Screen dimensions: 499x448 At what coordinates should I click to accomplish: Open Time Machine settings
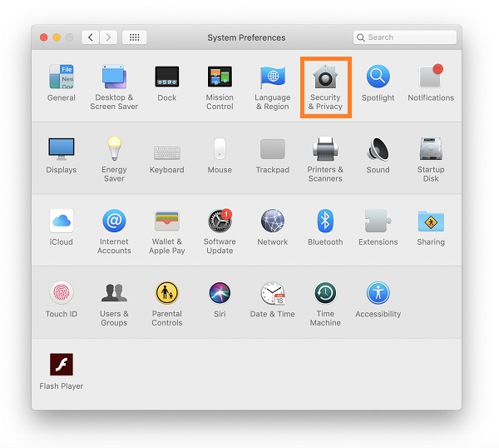coord(325,294)
